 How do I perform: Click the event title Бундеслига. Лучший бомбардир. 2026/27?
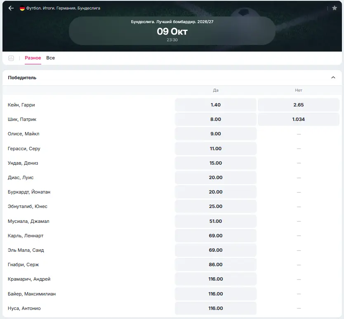172,22
